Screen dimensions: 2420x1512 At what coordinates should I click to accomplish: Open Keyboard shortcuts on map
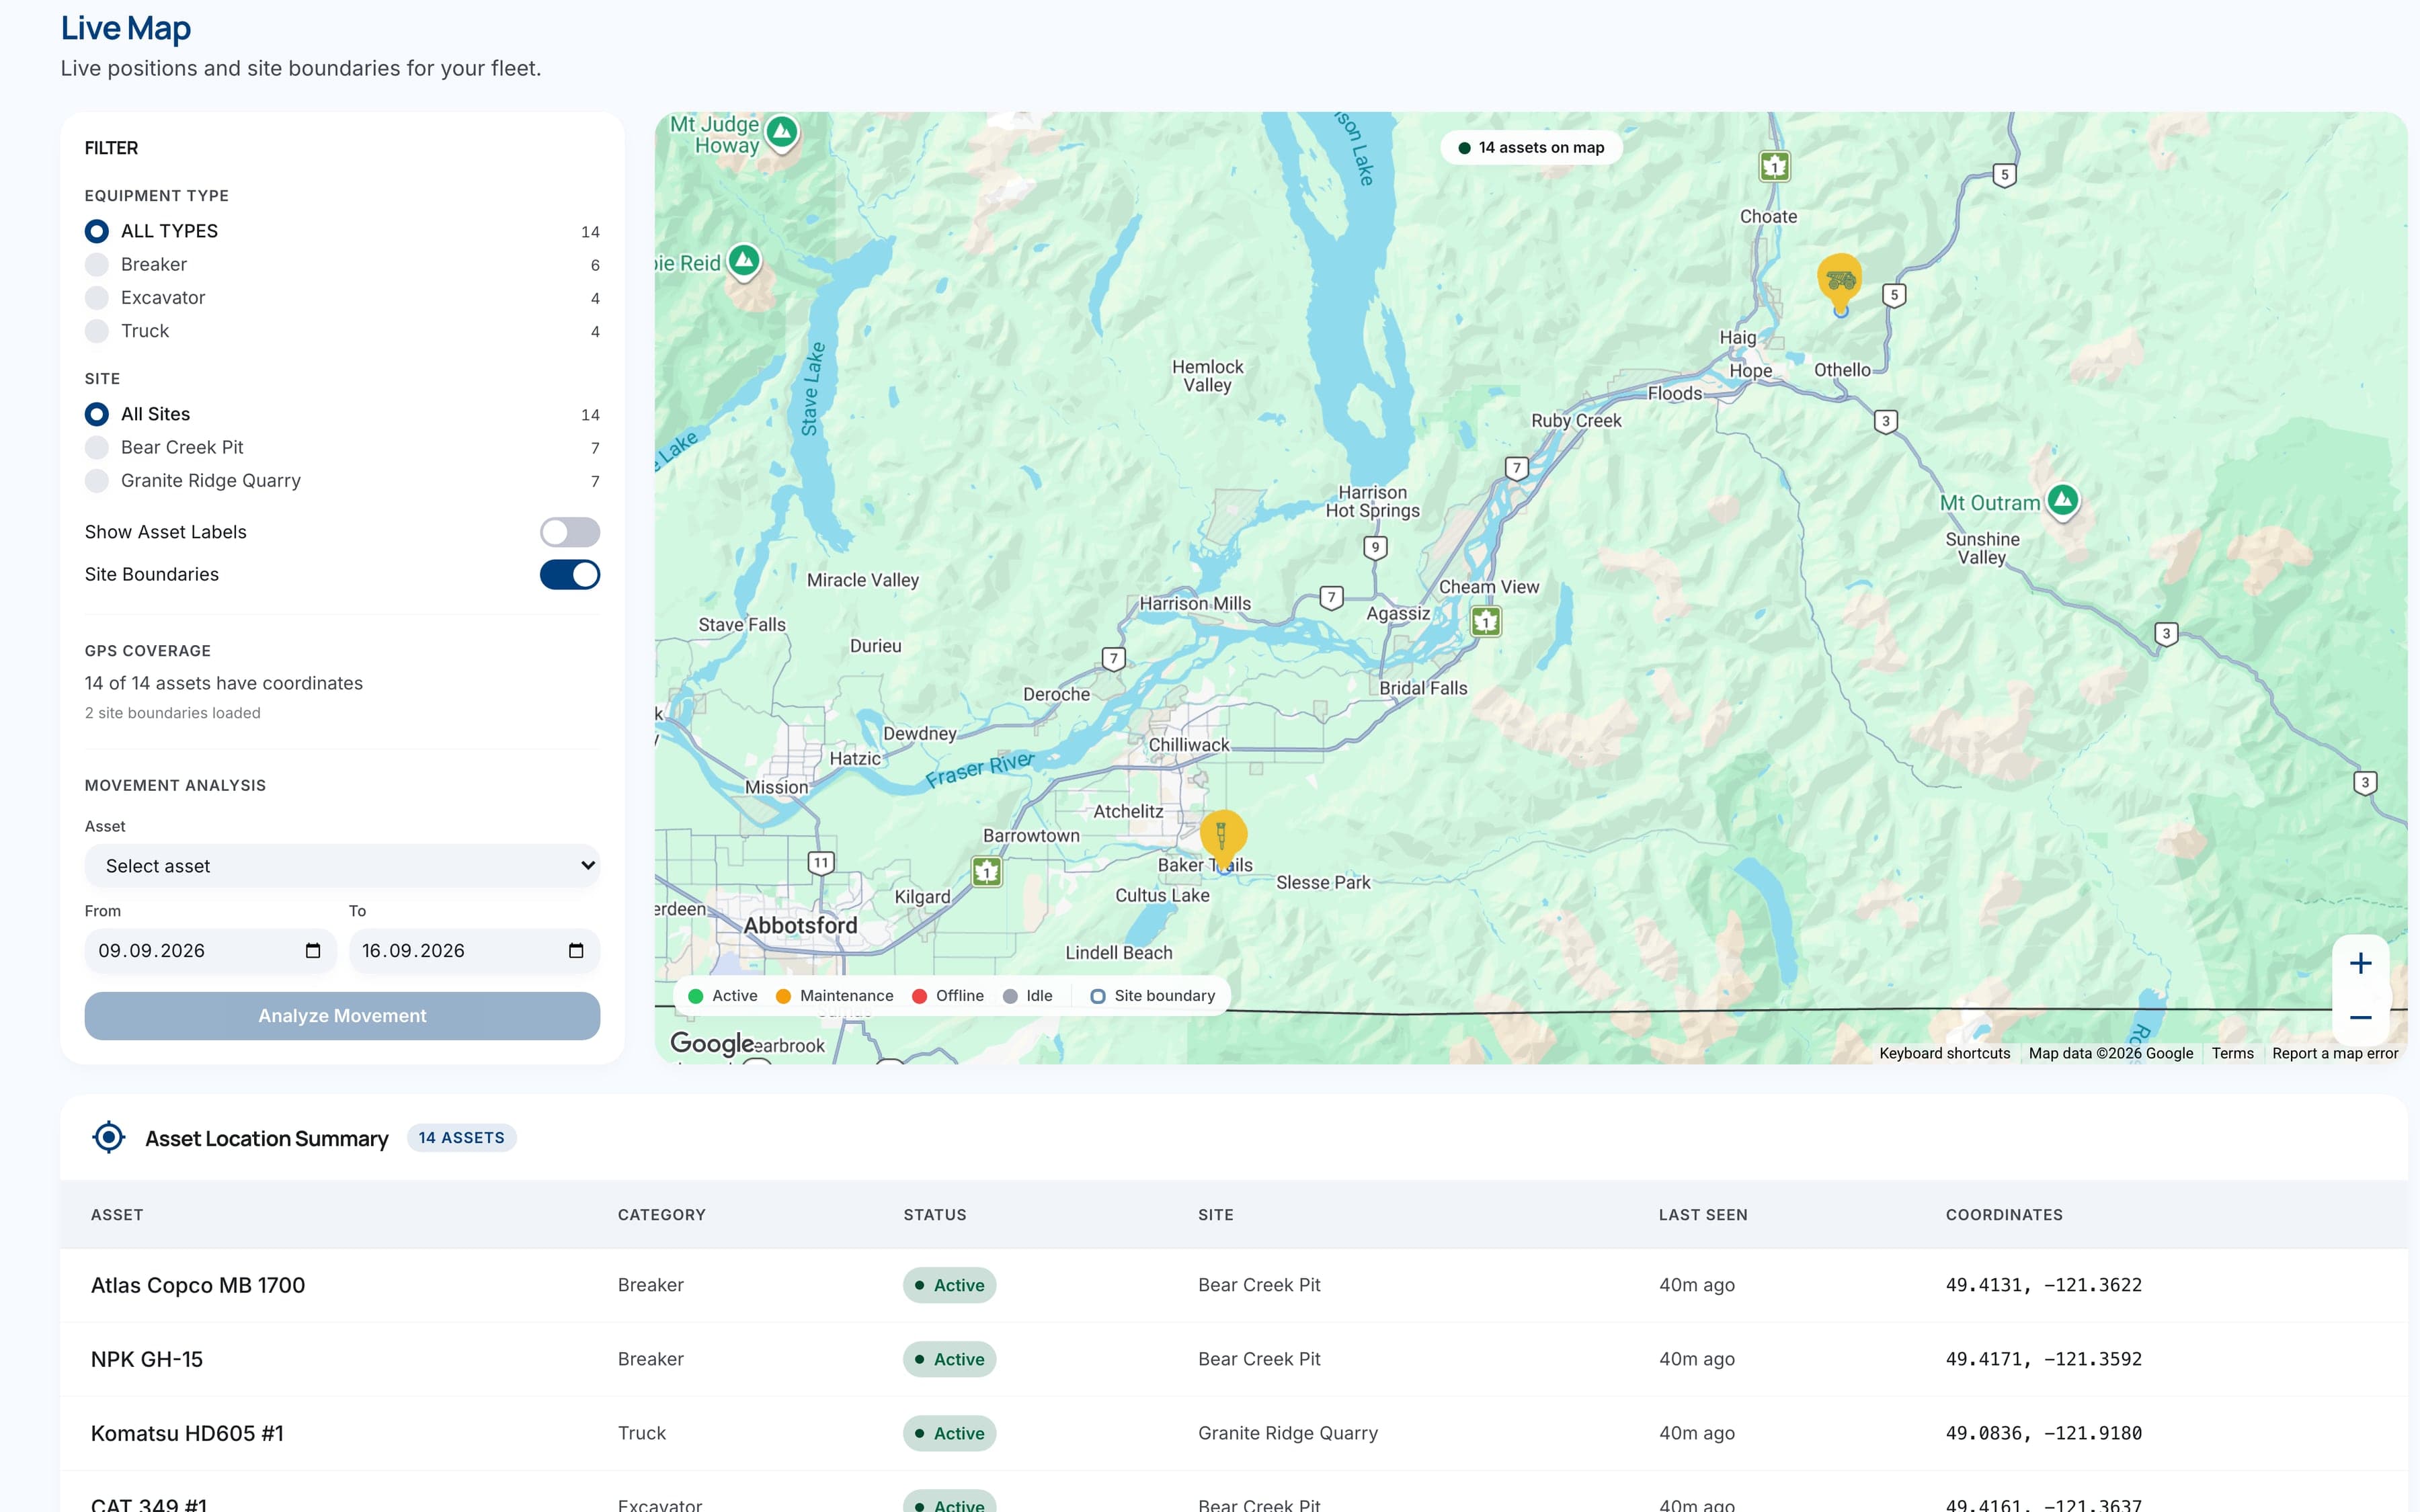1944,1053
